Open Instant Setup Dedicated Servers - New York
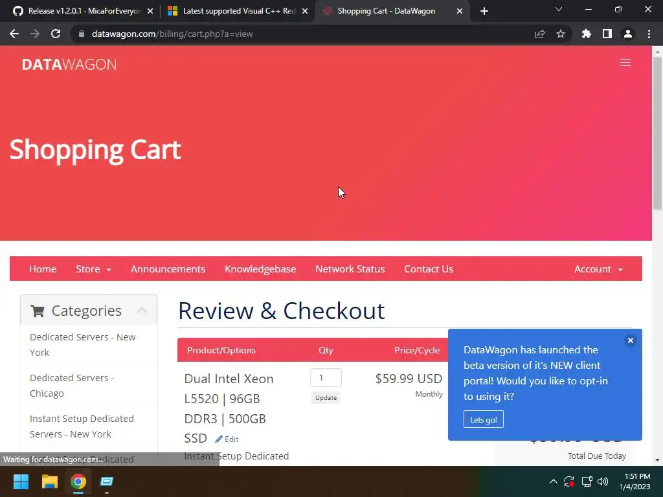The height and width of the screenshot is (497, 663). pos(82,426)
